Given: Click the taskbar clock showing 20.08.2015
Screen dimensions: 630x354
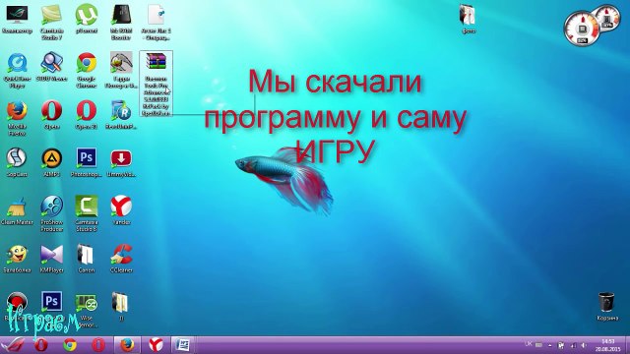Looking at the screenshot, I should [x=607, y=345].
